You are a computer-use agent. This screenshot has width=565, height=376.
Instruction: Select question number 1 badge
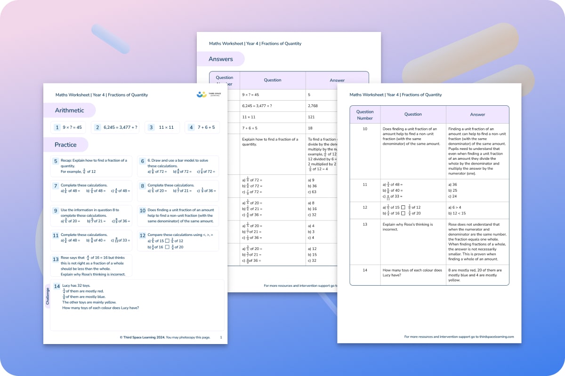(x=57, y=127)
